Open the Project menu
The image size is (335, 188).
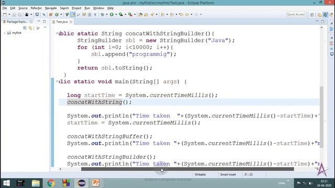tap(76, 8)
